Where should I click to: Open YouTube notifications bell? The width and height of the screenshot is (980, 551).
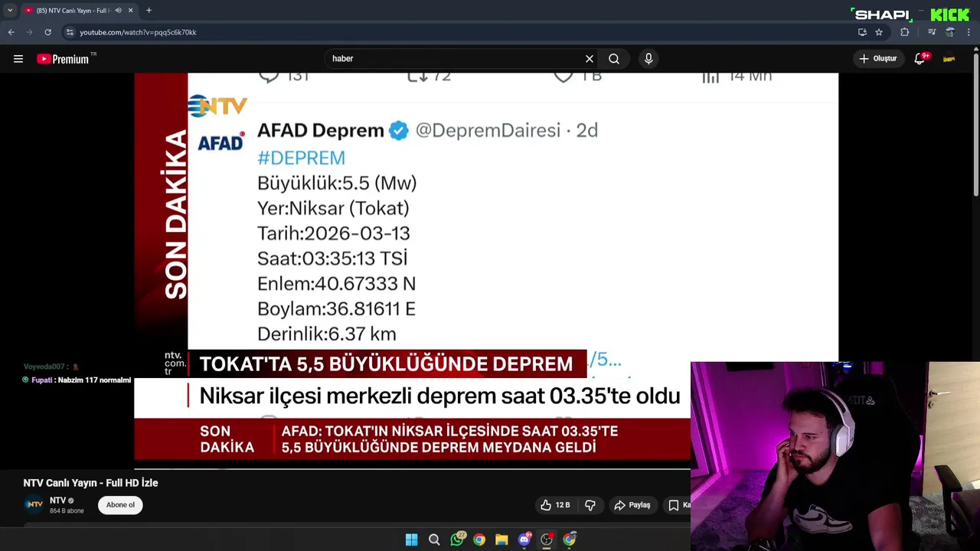click(920, 59)
